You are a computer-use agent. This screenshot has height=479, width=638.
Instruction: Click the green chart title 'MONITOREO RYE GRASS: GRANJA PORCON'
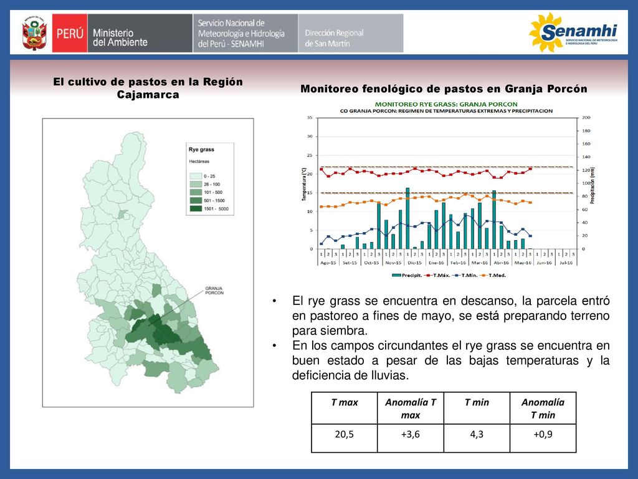[446, 104]
